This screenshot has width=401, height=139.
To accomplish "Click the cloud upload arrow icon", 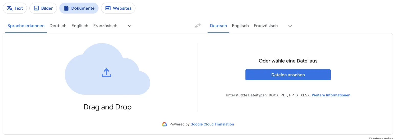I will 106,73.
